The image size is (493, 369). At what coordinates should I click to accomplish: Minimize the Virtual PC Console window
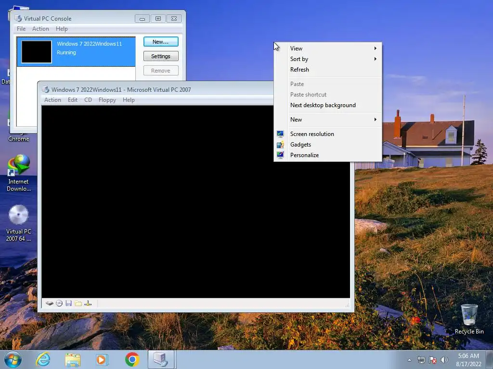point(142,19)
